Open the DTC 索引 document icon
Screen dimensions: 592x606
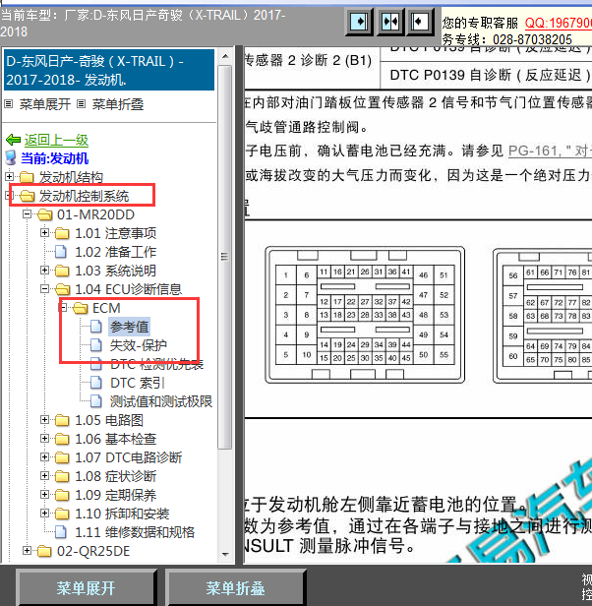tap(96, 383)
